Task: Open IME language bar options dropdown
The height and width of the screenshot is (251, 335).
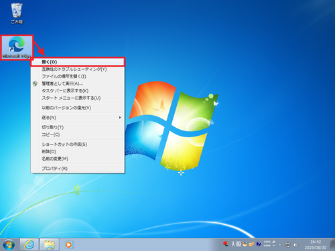Action: tap(273, 246)
